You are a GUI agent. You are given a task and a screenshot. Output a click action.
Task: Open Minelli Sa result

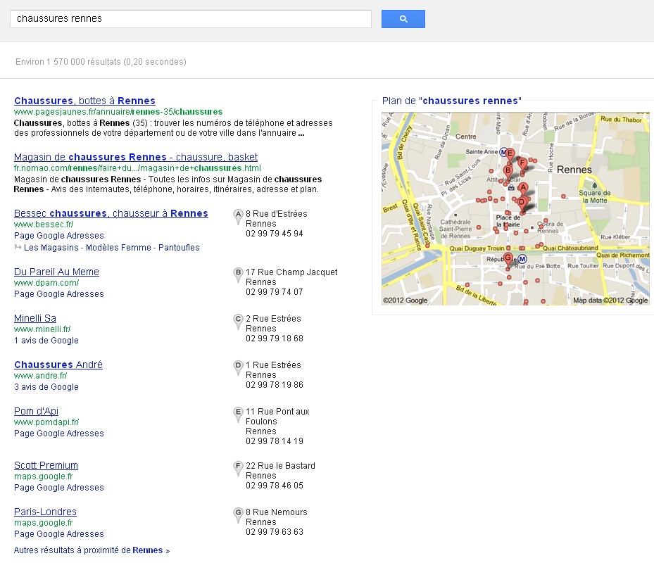(x=35, y=318)
